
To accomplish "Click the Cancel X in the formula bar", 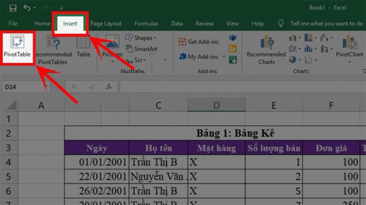I will (74, 87).
